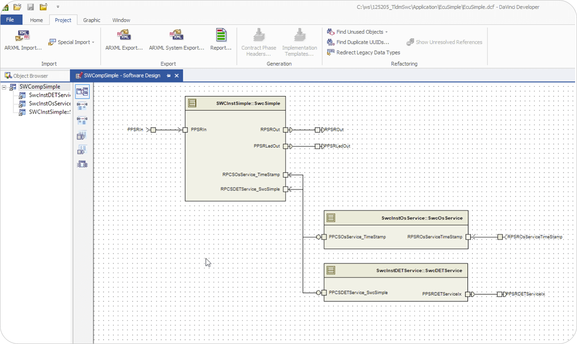This screenshot has width=577, height=344.
Task: Select the Project ribbon tab
Action: [x=63, y=20]
